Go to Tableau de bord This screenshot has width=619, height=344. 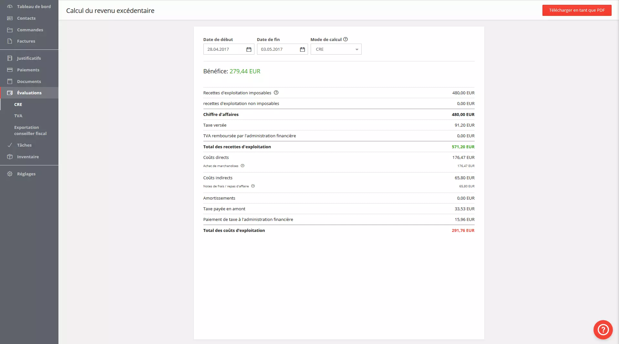coord(34,6)
